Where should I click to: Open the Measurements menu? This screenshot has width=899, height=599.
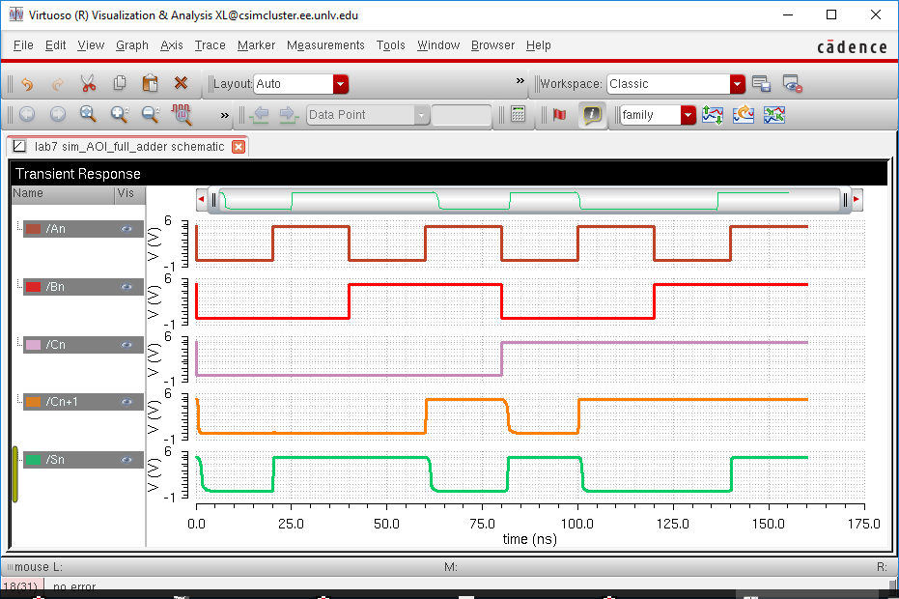tap(325, 45)
